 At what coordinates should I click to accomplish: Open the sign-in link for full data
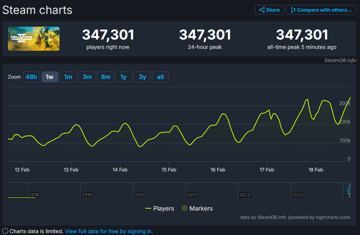109,231
